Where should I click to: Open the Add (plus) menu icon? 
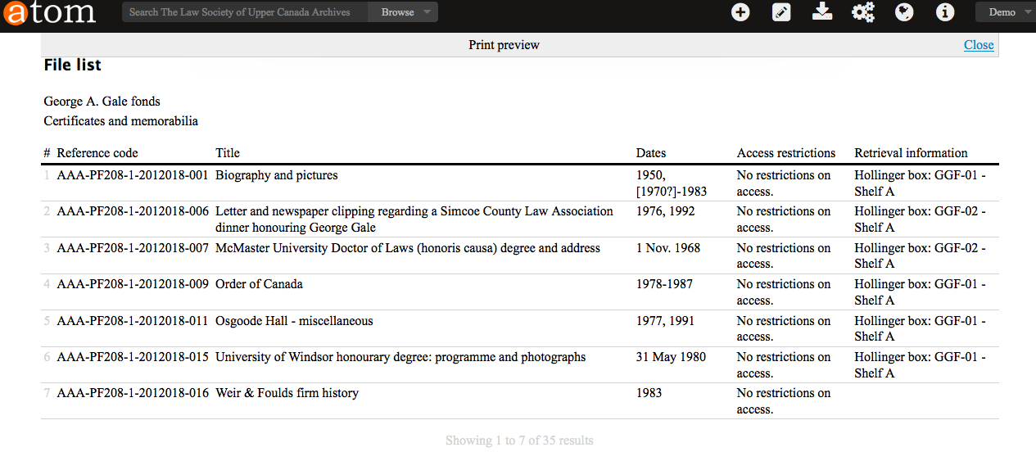(x=740, y=12)
